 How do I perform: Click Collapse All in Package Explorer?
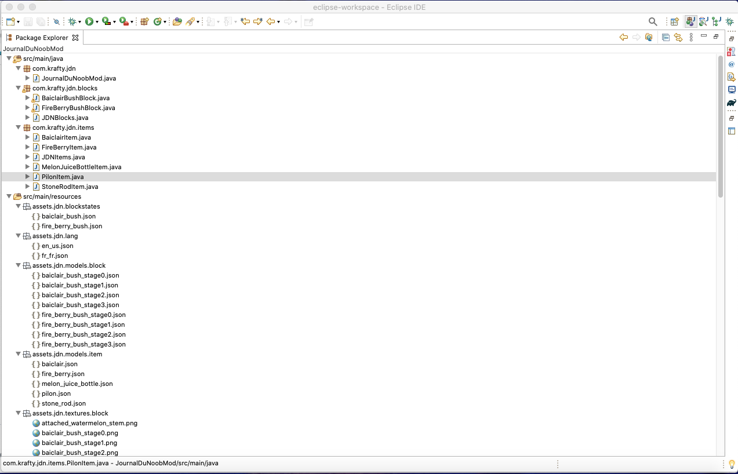coord(666,38)
